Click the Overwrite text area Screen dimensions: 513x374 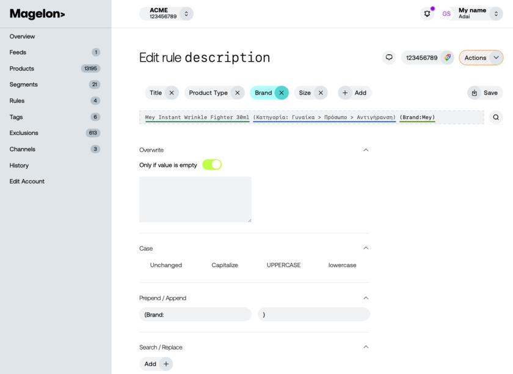click(x=195, y=199)
